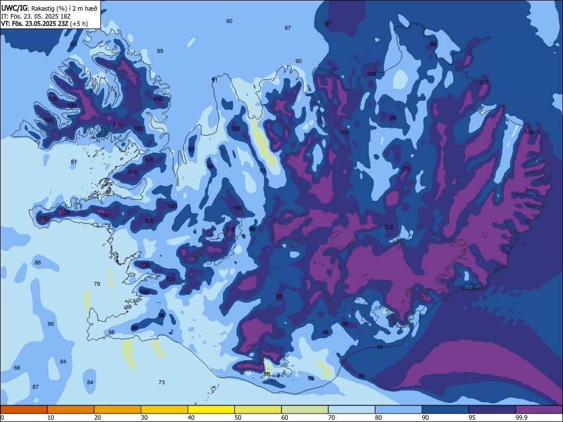Click the map humidity value "81"

tap(74, 162)
